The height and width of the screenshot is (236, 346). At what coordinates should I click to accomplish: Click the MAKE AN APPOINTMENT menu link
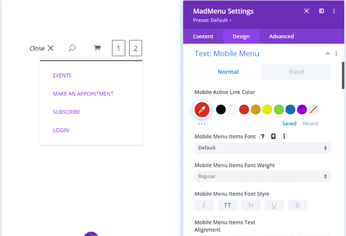[83, 94]
